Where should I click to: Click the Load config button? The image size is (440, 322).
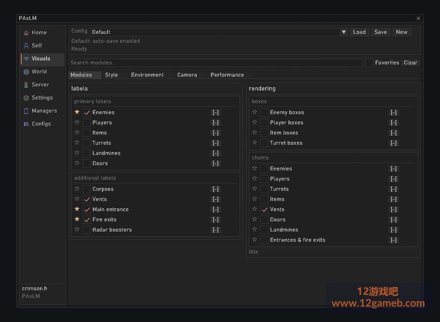[x=359, y=32]
